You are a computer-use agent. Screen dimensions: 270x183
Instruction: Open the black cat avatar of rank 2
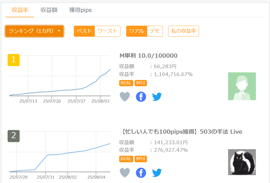(242, 162)
